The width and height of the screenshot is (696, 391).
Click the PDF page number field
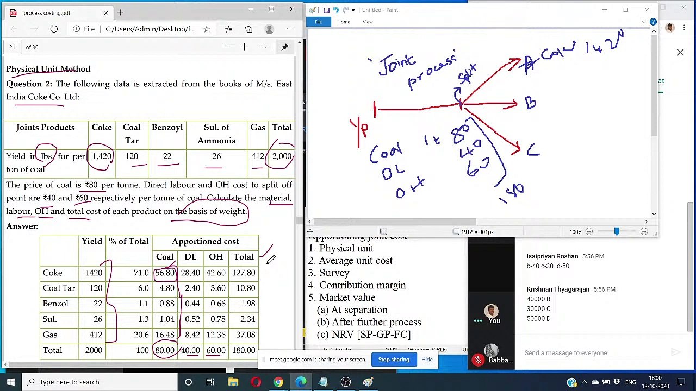(12, 47)
